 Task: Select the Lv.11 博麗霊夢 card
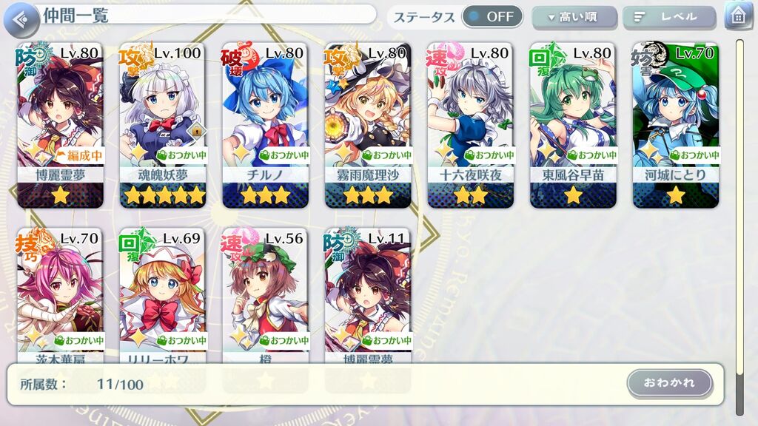coord(368,296)
